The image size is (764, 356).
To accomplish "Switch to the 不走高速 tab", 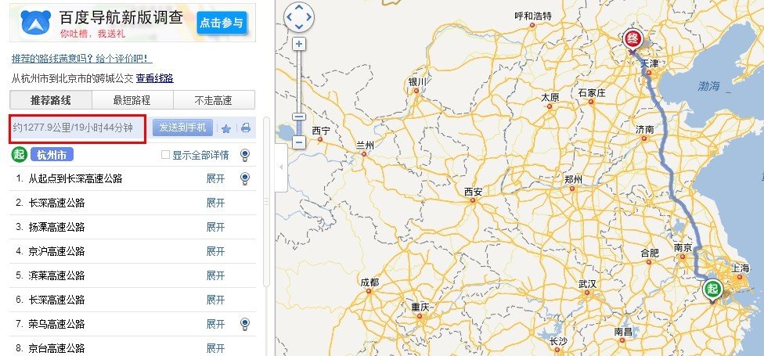I will 214,100.
